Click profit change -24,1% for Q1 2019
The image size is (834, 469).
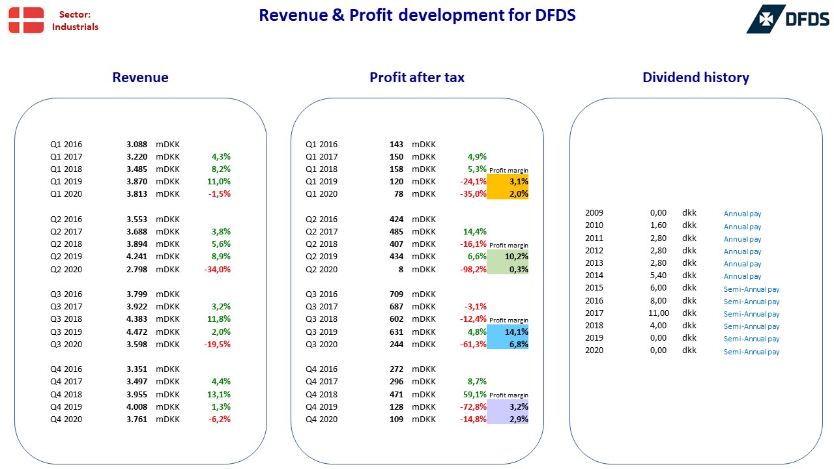[472, 182]
